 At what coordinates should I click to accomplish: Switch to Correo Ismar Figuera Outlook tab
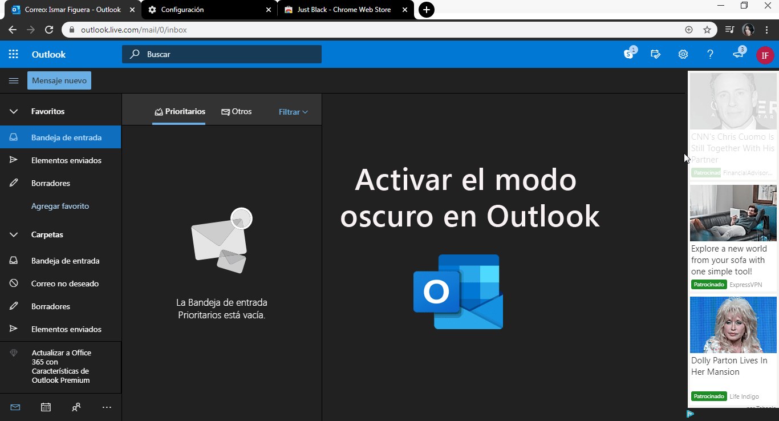(x=72, y=10)
